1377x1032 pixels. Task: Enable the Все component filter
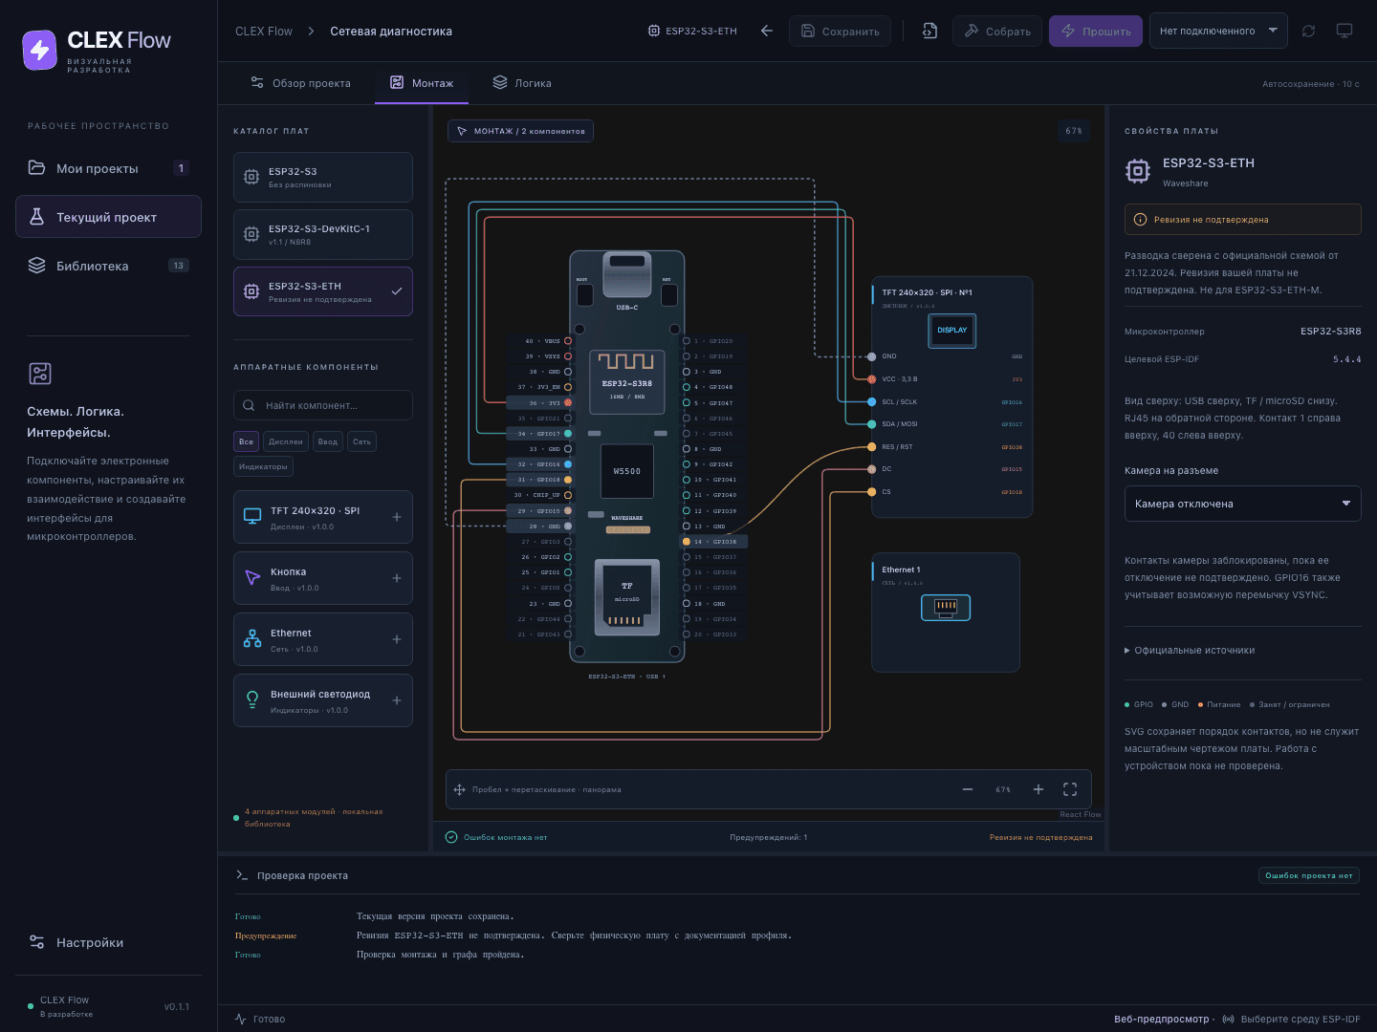pyautogui.click(x=246, y=441)
